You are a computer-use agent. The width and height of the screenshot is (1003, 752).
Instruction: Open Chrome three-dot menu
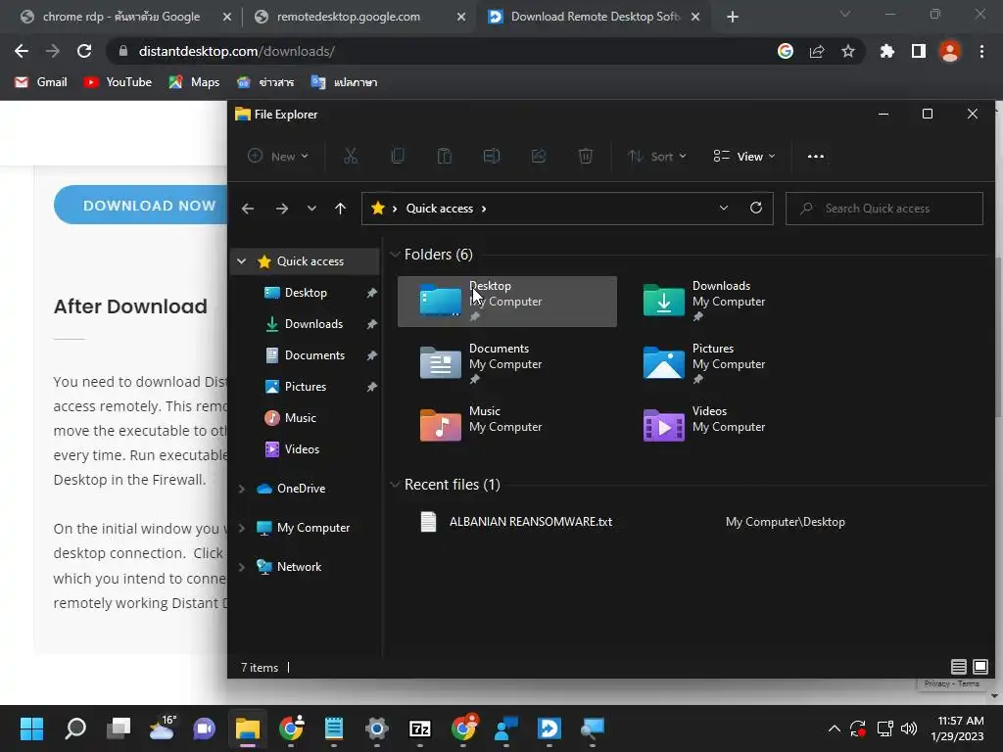tap(981, 51)
